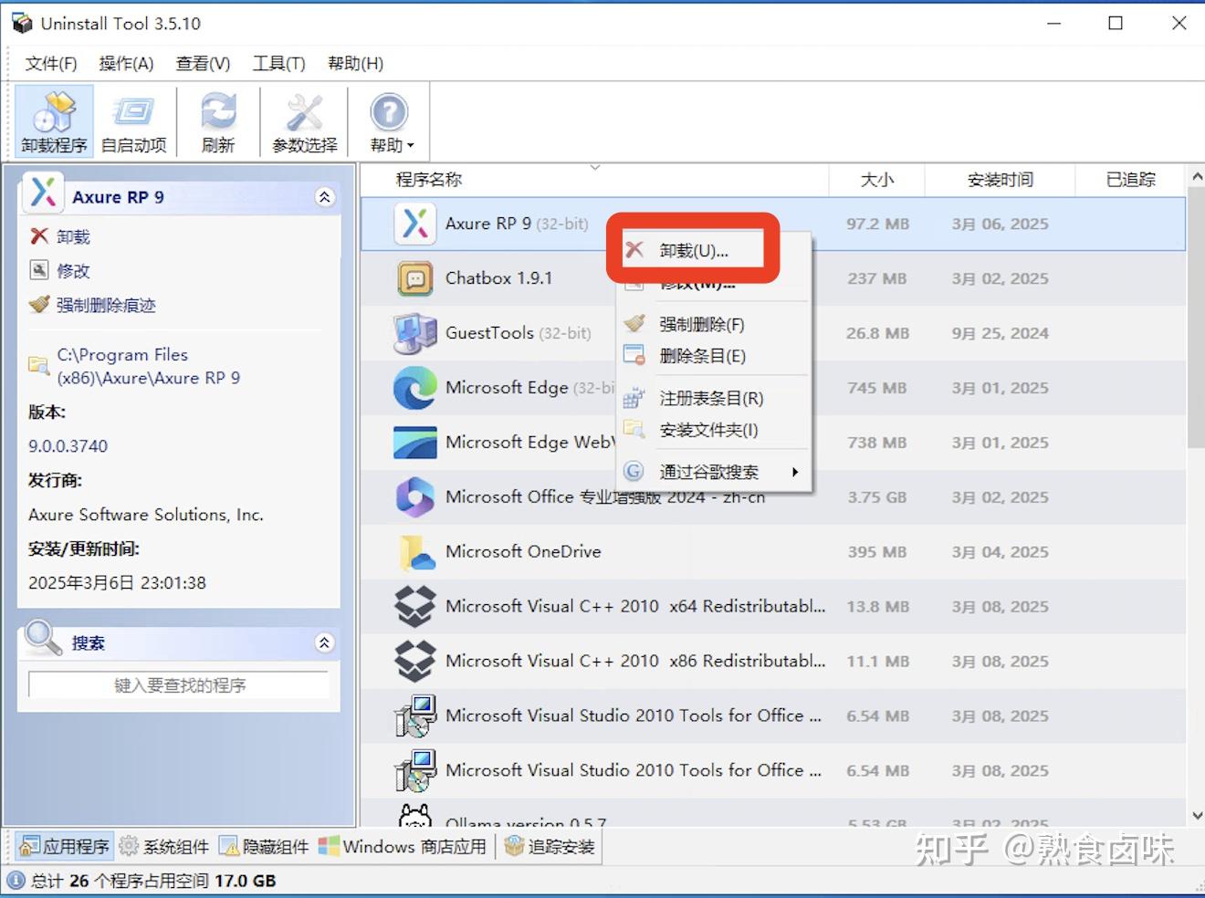
Task: Select the Microsoft Edge icon
Action: coord(415,388)
